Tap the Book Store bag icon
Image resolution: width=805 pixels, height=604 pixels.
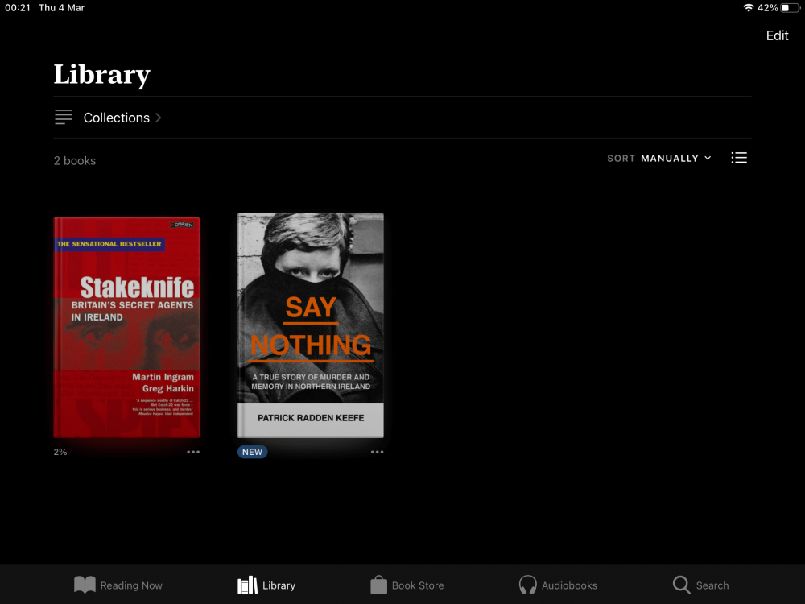(x=379, y=585)
